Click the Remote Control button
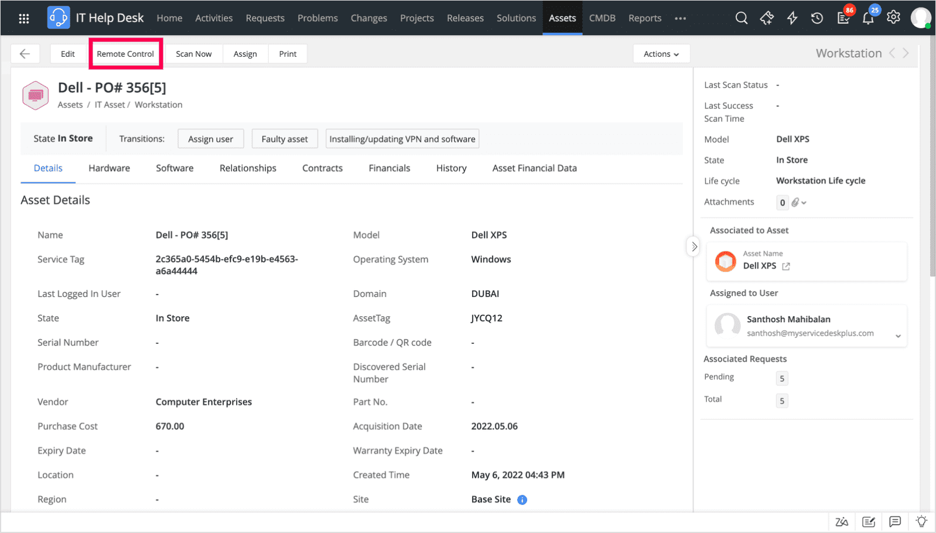 (125, 54)
